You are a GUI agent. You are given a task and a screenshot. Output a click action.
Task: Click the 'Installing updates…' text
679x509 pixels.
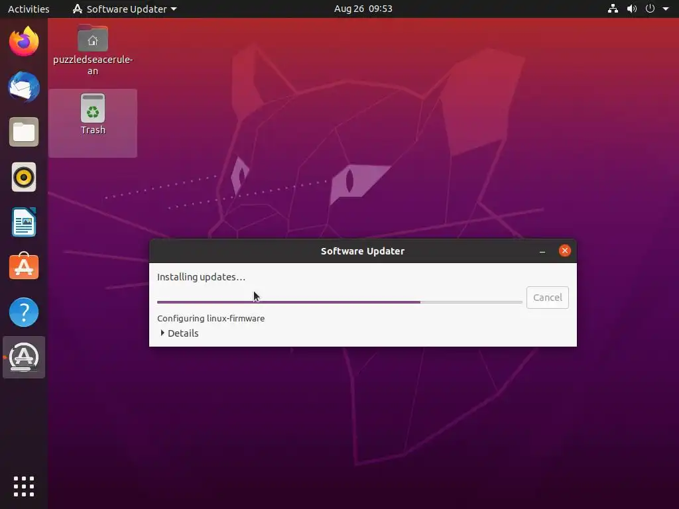click(x=202, y=277)
